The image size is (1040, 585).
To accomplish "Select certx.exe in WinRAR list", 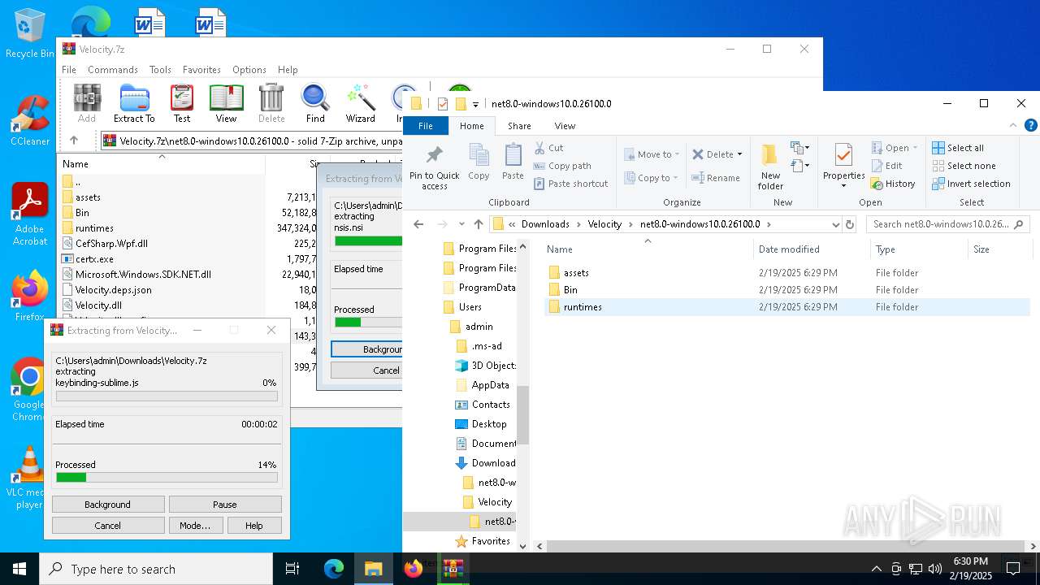I will [94, 259].
